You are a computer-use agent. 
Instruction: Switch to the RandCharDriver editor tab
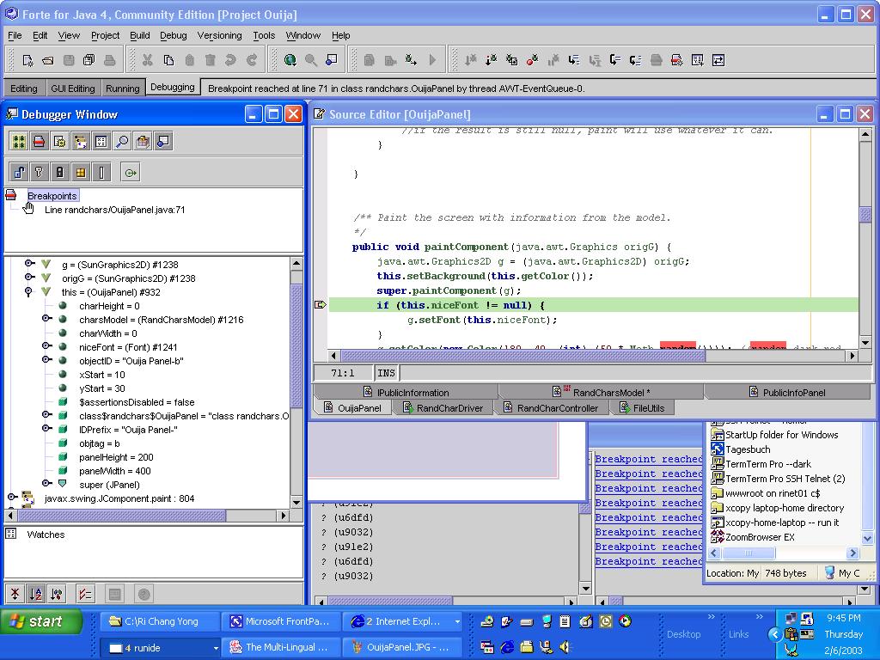(443, 408)
